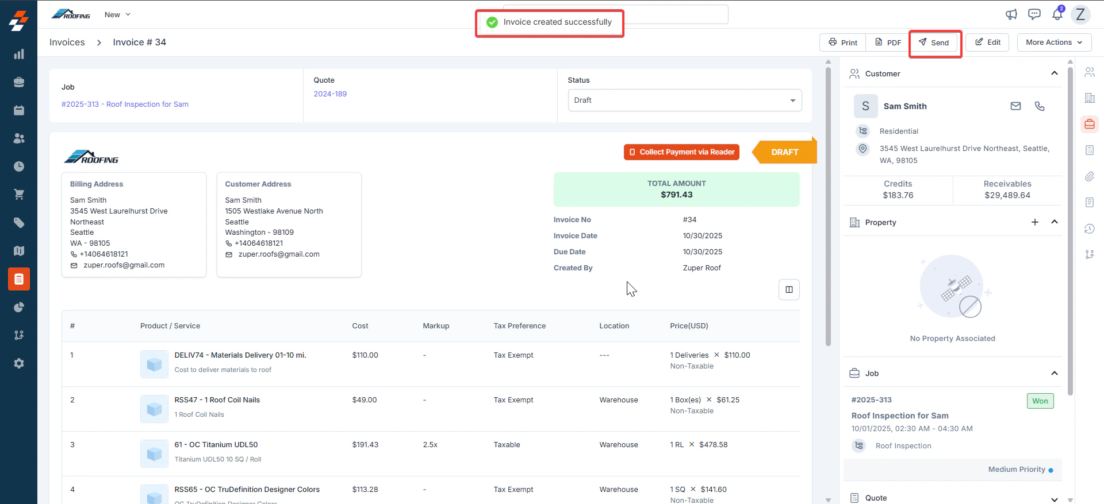
Task: Open the calendar icon in left sidebar
Action: (19, 110)
